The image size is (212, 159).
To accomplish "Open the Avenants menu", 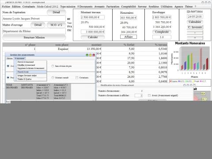I will point(99,7).
